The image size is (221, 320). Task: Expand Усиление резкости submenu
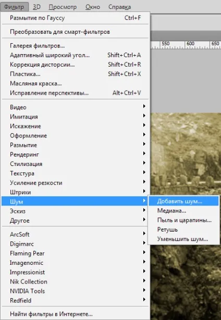click(x=76, y=183)
